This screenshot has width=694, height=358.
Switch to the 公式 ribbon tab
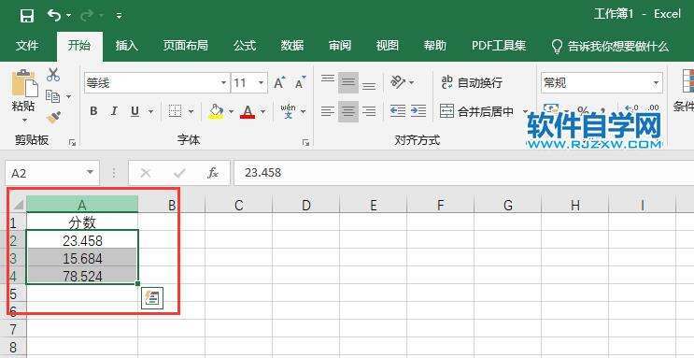pos(245,46)
